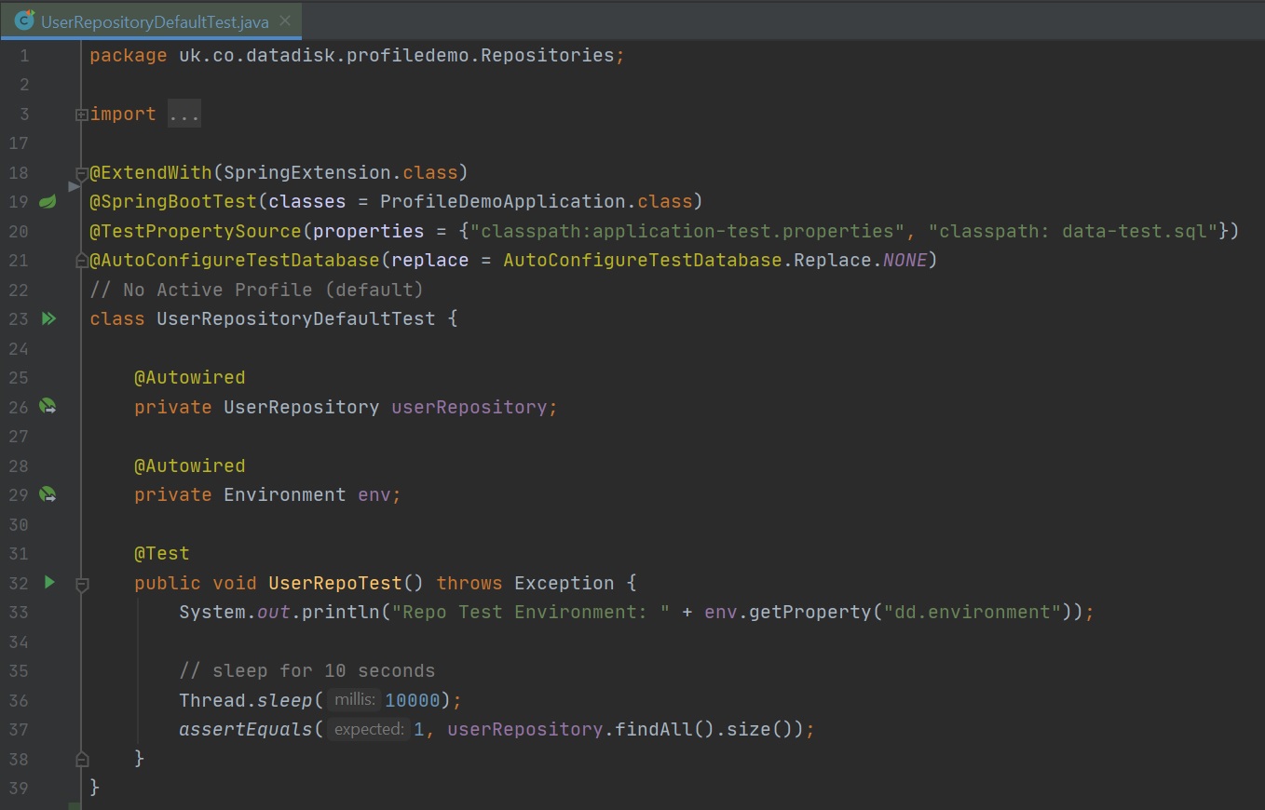
Task: Click the 'expected:' parameter hint in assertEquals
Action: click(368, 729)
